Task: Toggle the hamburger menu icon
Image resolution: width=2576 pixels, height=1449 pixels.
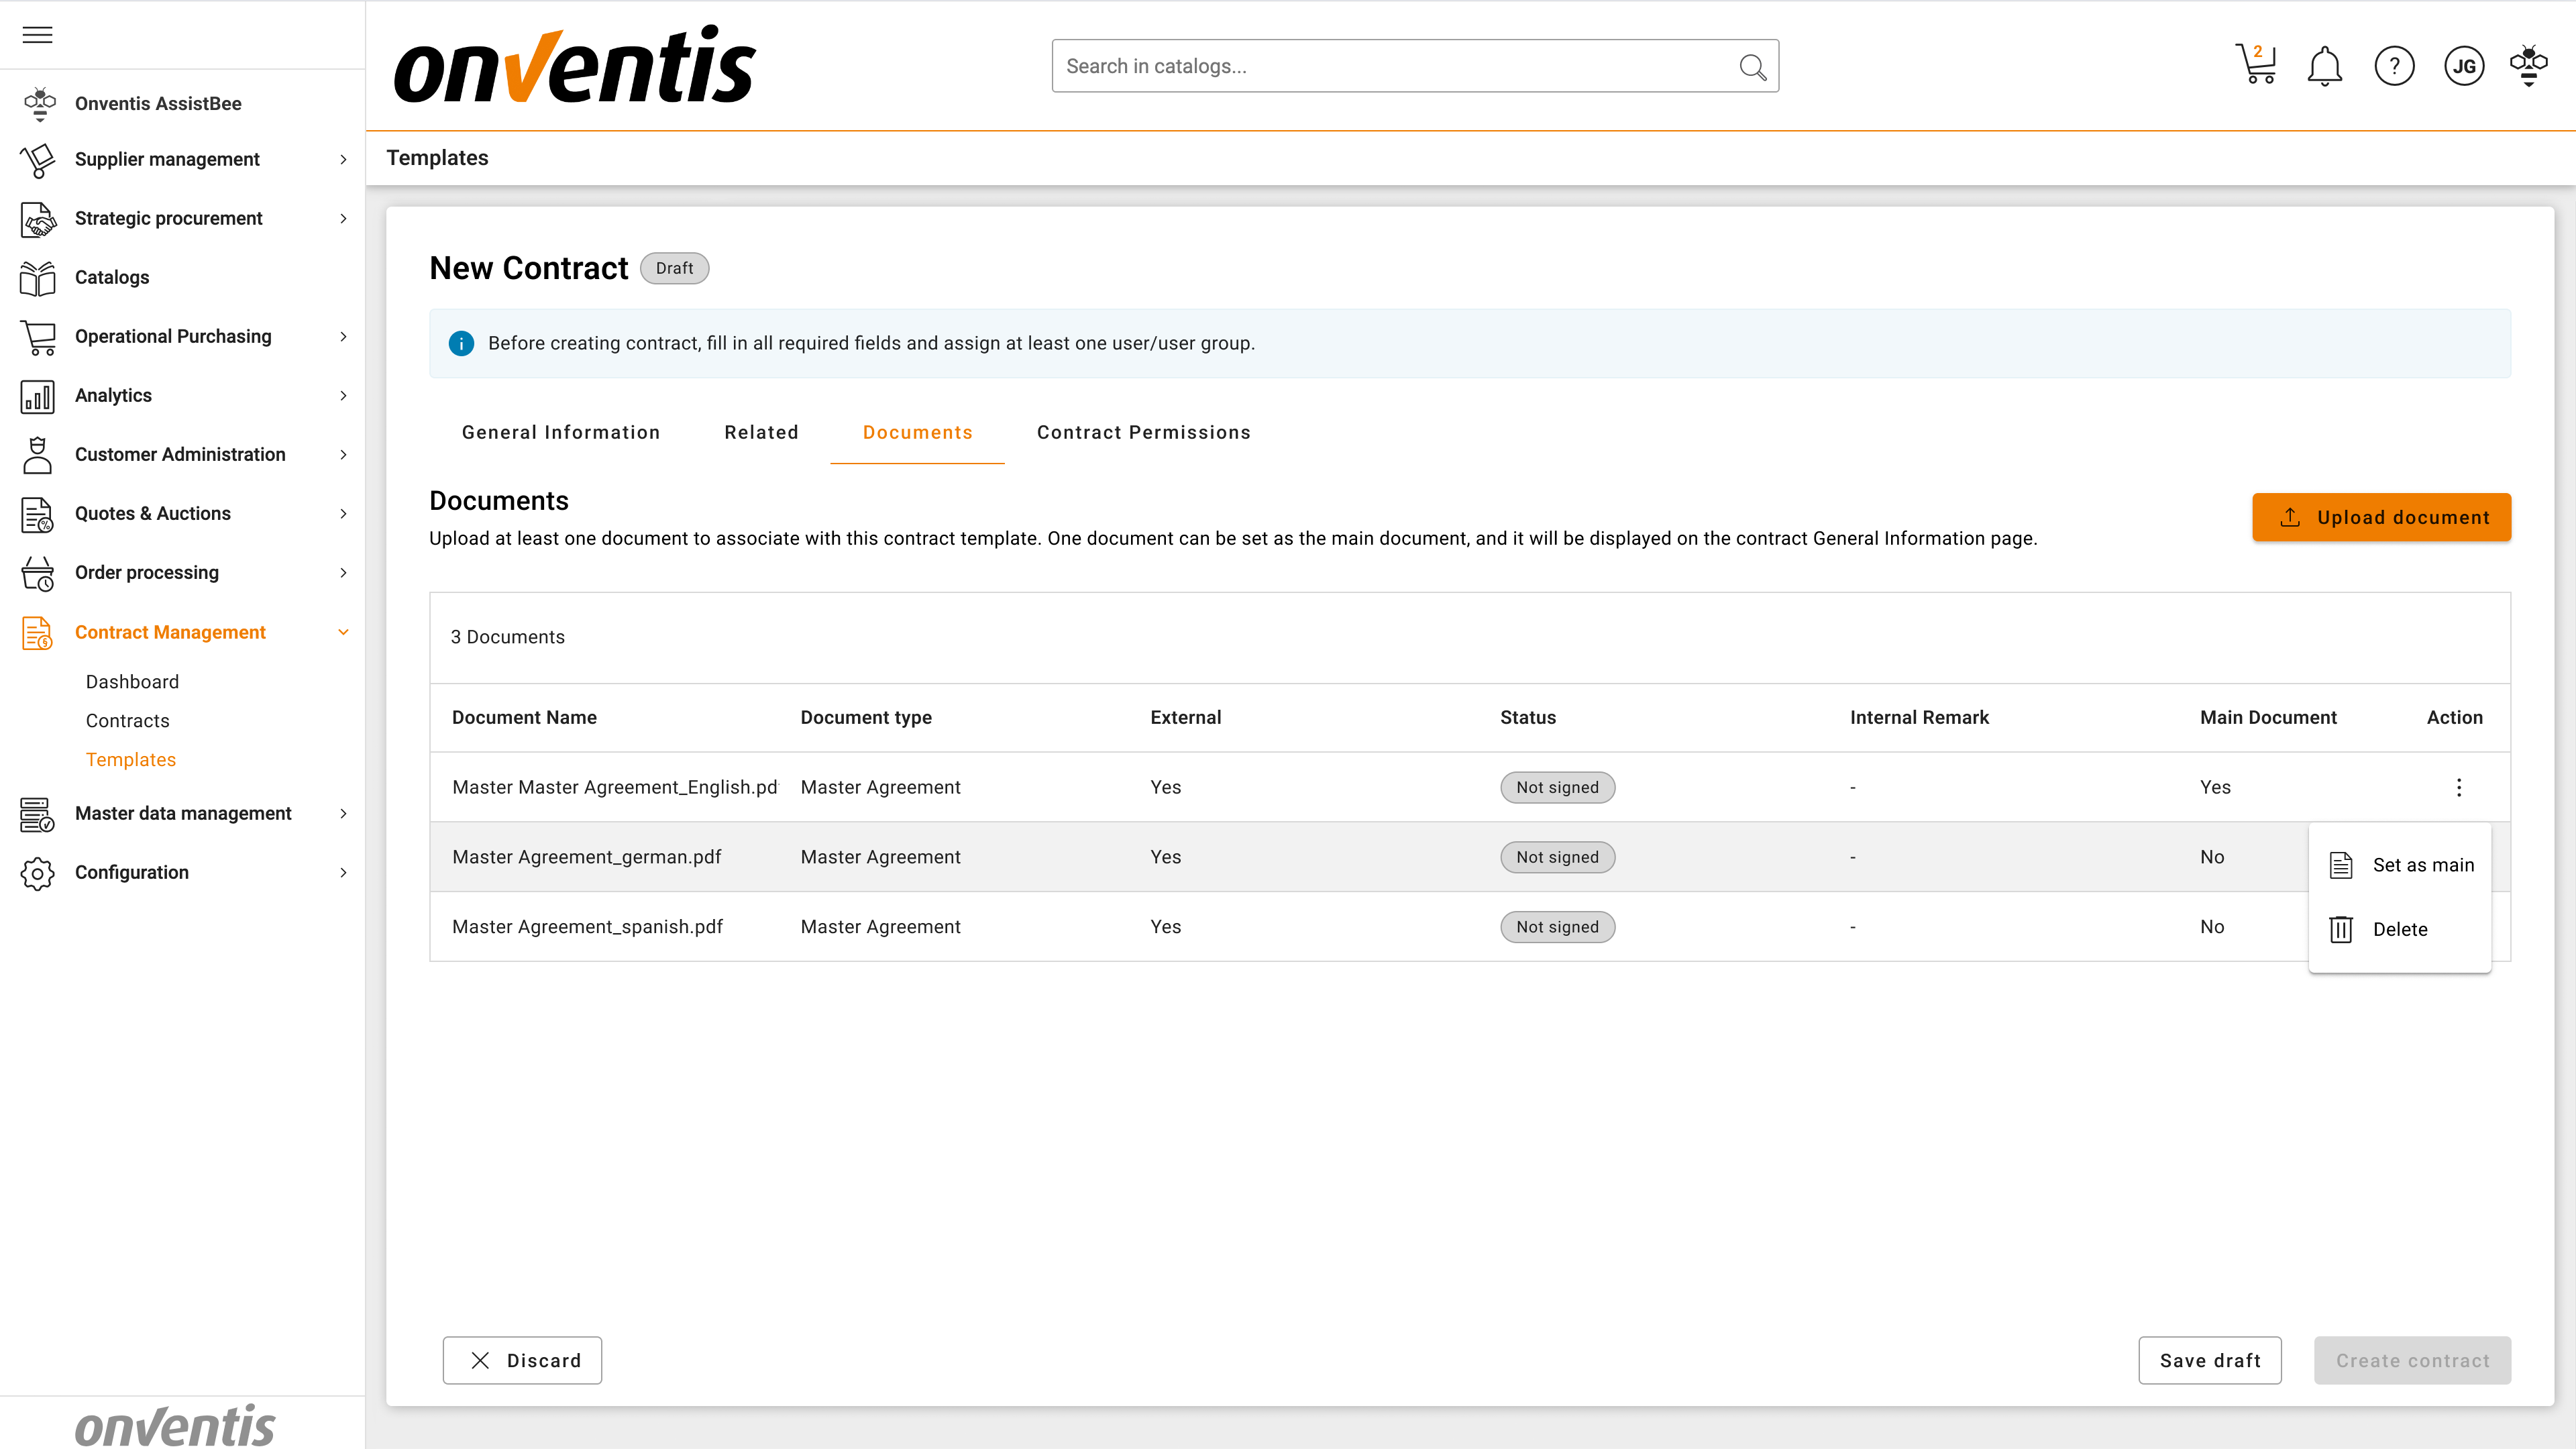Action: pos(37,35)
